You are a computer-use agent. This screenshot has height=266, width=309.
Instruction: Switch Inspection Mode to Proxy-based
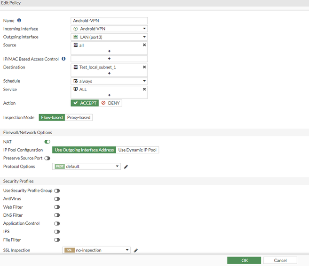79,118
